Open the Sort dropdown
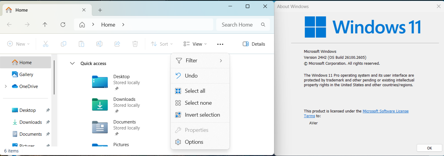This screenshot has height=156, width=444. pyautogui.click(x=162, y=44)
